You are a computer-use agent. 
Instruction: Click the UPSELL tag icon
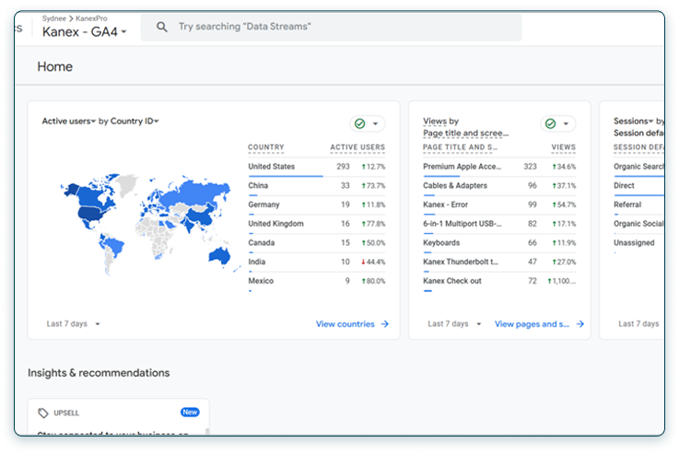pyautogui.click(x=43, y=413)
